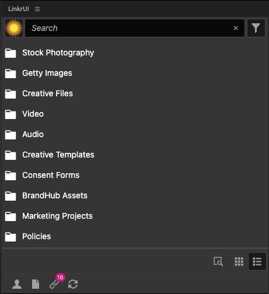Click the document search preview icon

click(x=218, y=261)
